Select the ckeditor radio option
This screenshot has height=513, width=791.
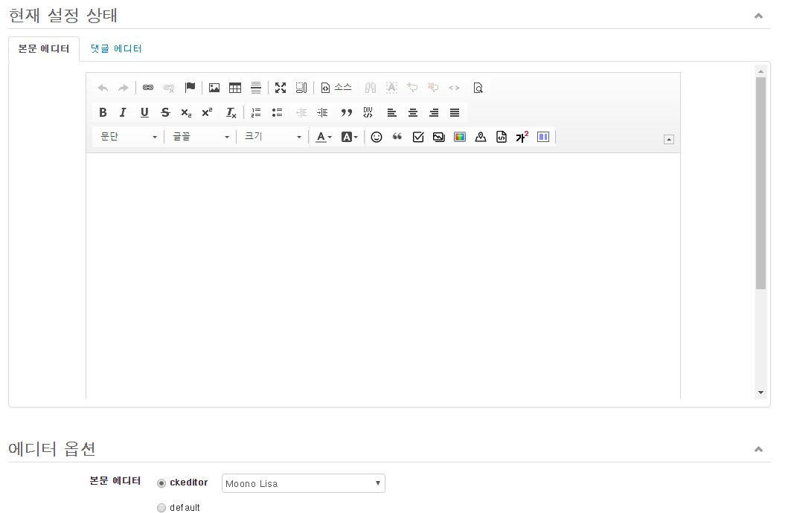coord(161,483)
